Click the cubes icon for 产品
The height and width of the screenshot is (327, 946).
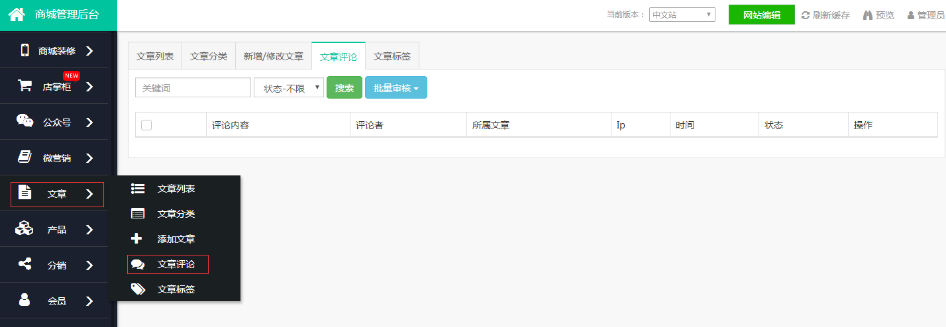25,229
